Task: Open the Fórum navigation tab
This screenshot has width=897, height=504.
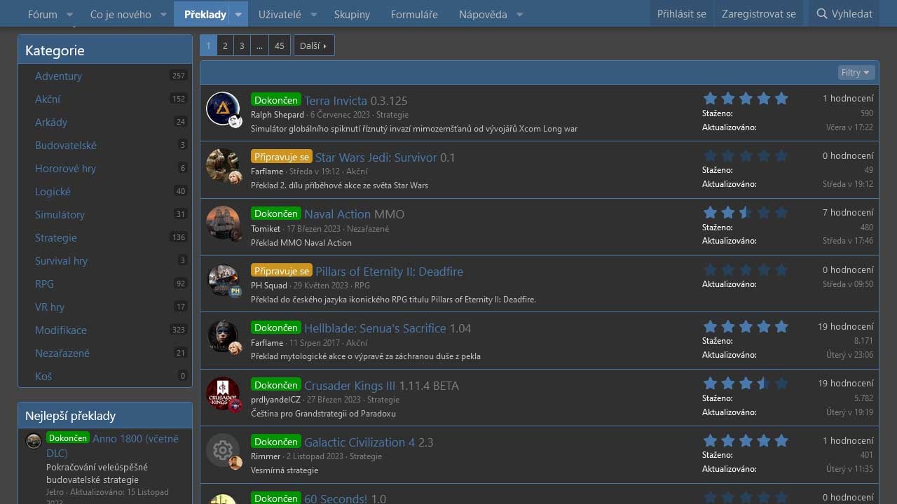Action: click(x=43, y=14)
